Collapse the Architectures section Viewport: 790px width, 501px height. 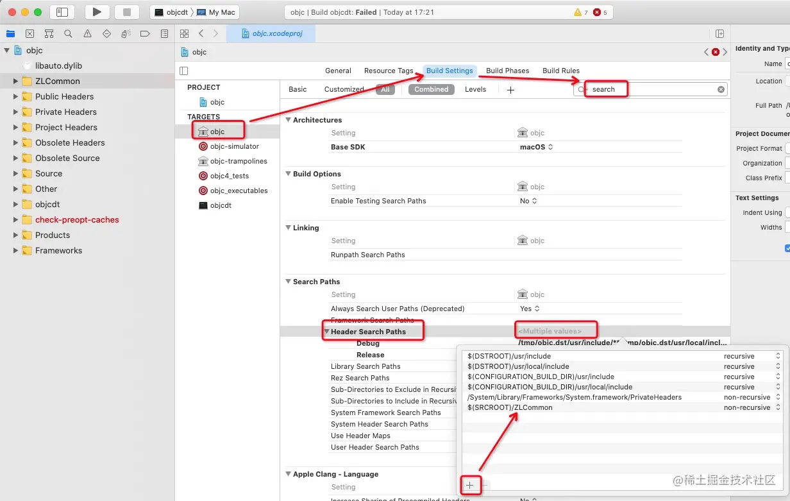[x=289, y=120]
